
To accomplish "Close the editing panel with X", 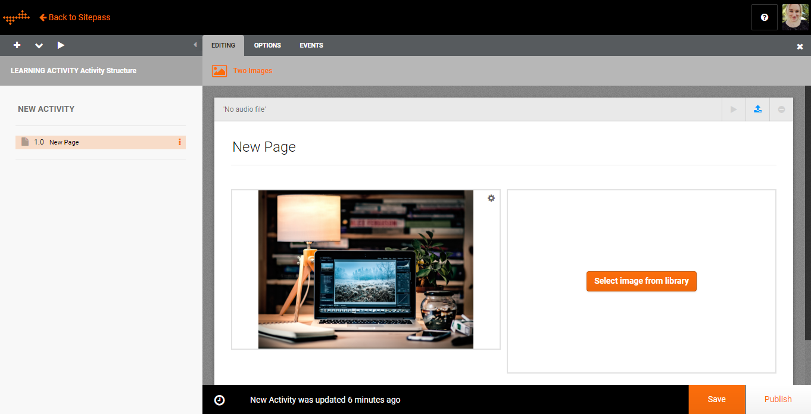I will [800, 46].
